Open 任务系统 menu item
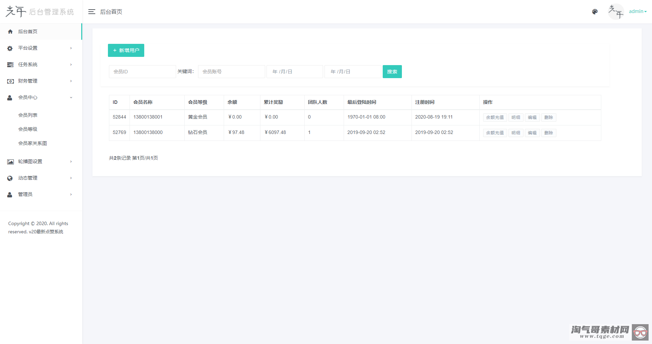Screen dimensions: 652x344 (x=41, y=64)
